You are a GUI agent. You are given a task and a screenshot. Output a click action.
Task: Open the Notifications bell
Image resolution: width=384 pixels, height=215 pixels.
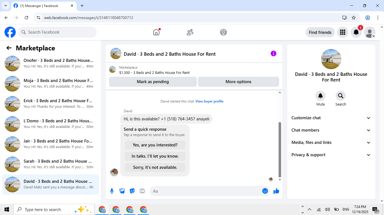[356, 32]
